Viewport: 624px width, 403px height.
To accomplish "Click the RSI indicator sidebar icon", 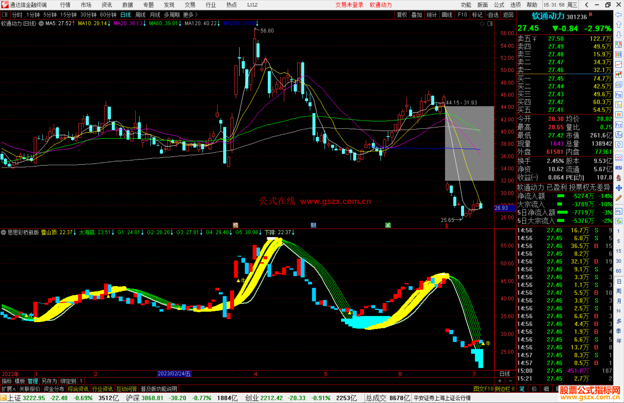I will click(x=619, y=168).
